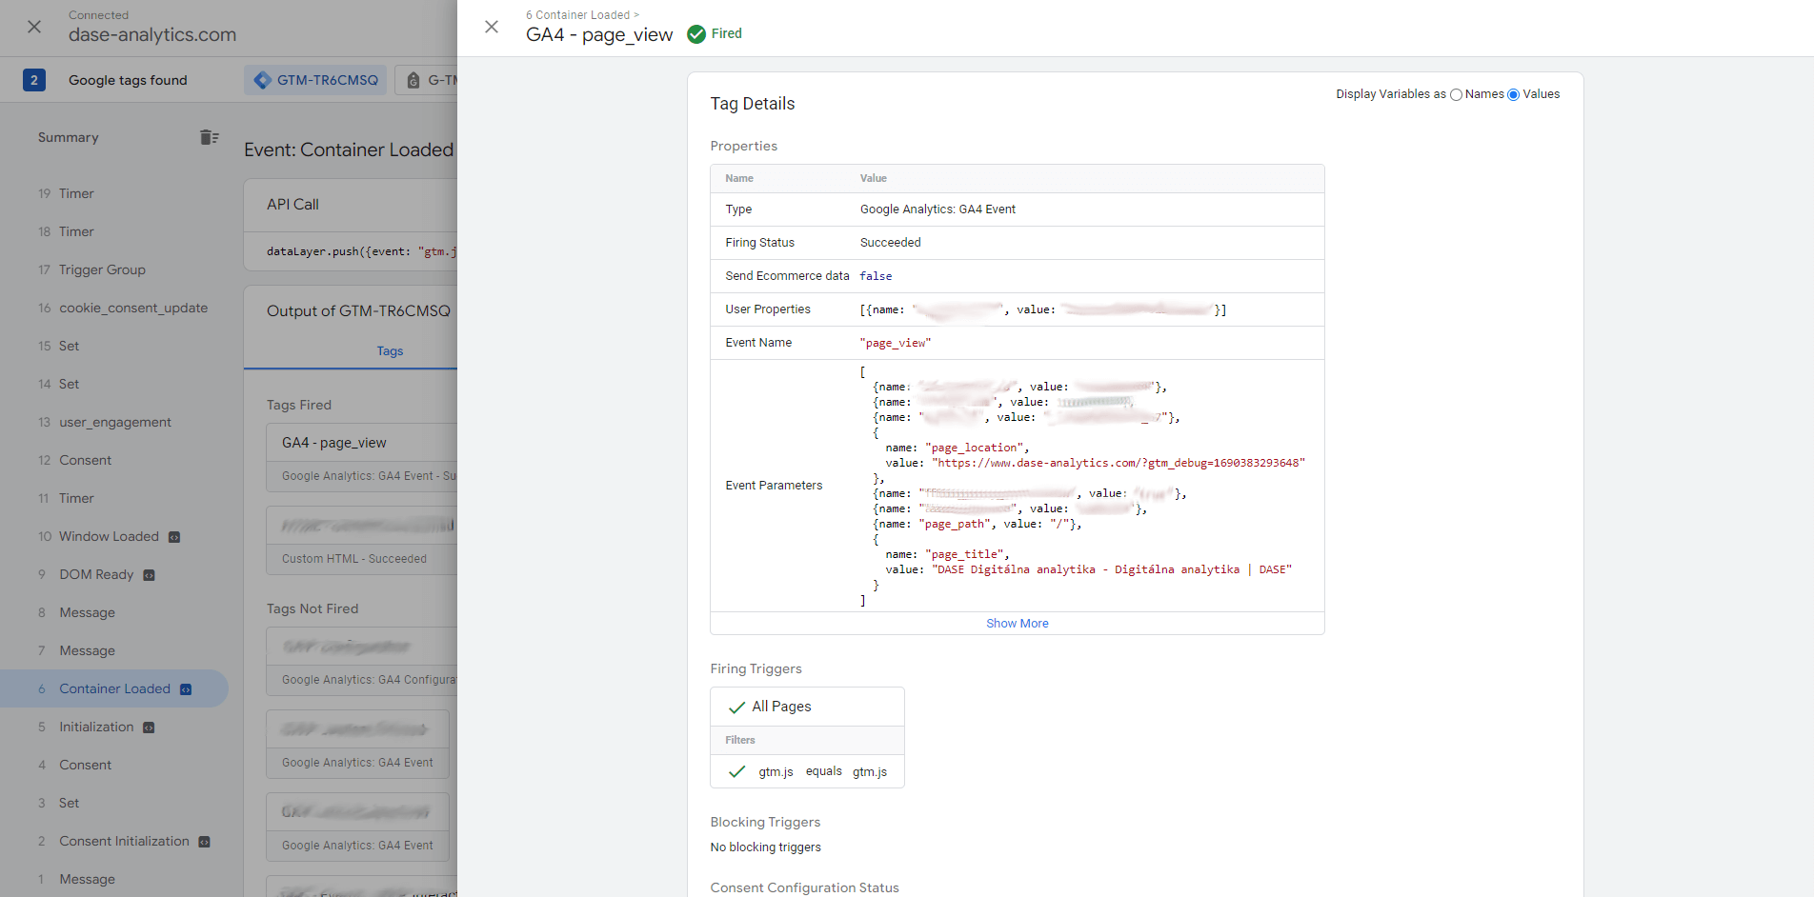
Task: Click the Send Ecommerce data value false
Action: (x=876, y=276)
